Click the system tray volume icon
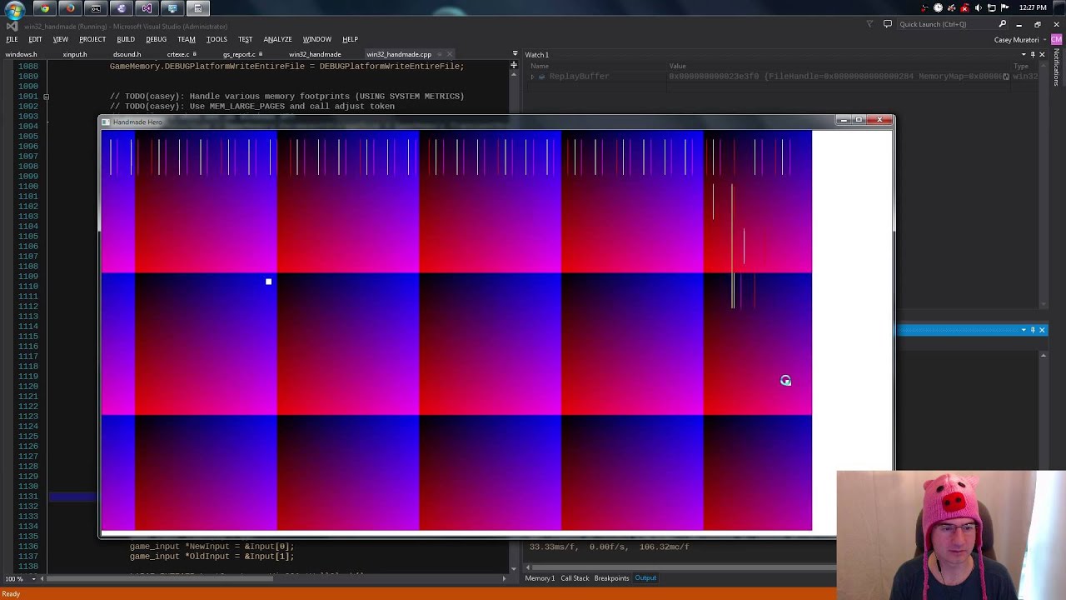Viewport: 1066px width, 600px height. (979, 7)
